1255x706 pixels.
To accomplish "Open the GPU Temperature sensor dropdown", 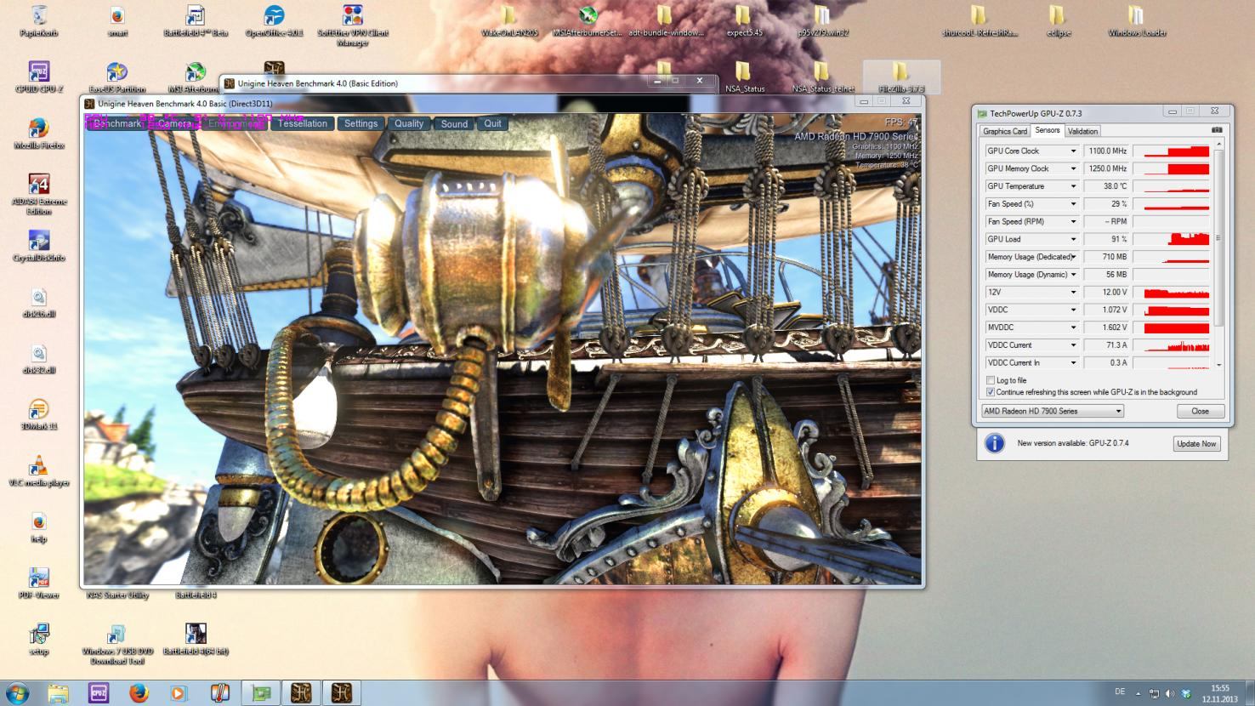I will (1073, 186).
